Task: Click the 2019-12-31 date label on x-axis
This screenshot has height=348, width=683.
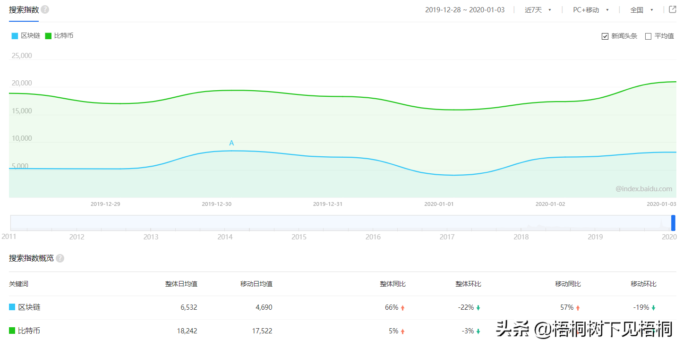Action: tap(328, 204)
